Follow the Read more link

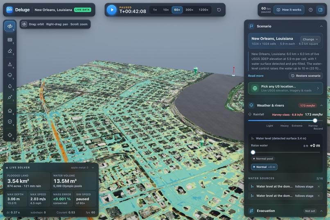255,76
